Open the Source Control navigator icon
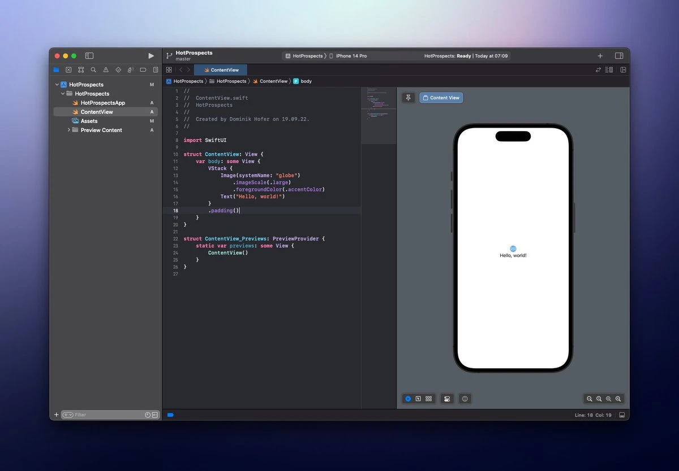 68,70
